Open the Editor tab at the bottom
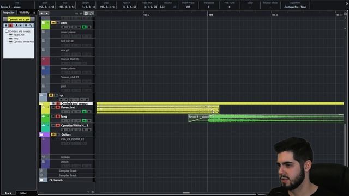Screen dimensions: 349x196 coord(23,193)
